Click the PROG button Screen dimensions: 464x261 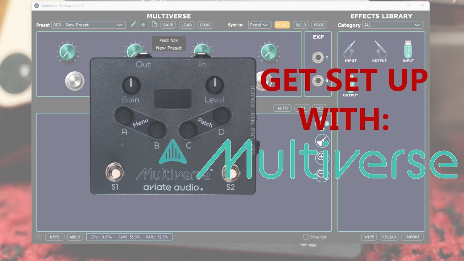319,25
